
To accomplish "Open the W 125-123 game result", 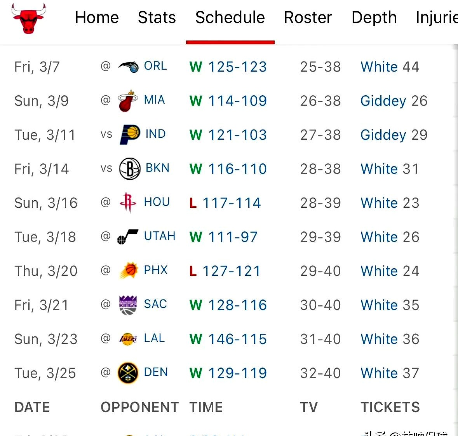I will pyautogui.click(x=228, y=67).
